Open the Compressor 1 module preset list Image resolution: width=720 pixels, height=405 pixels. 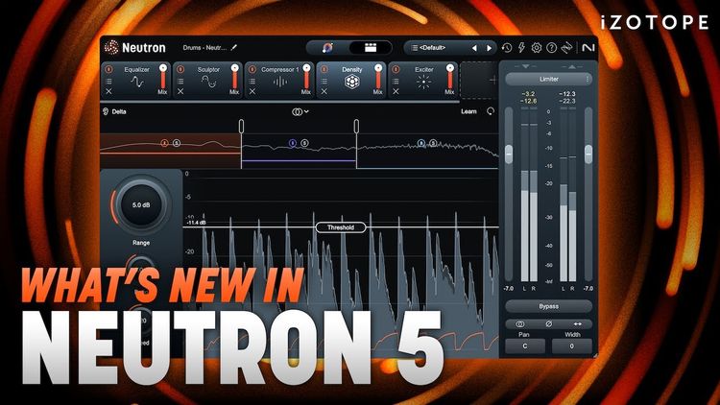[x=252, y=82]
